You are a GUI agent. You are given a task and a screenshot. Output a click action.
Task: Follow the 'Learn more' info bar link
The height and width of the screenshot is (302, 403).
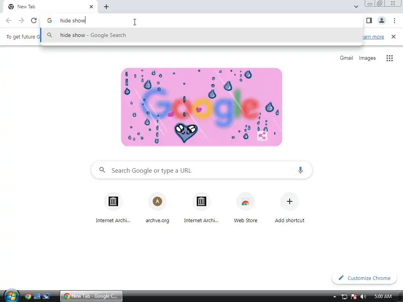[373, 37]
